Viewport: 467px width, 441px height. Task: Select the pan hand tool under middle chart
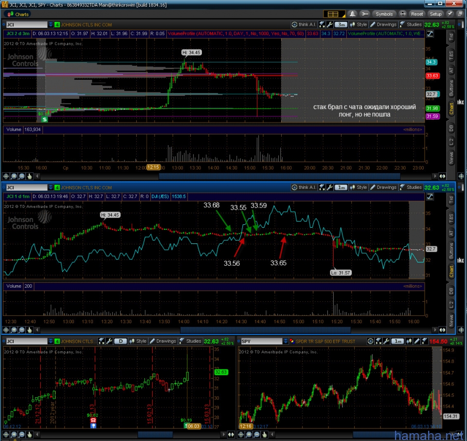pos(30,330)
